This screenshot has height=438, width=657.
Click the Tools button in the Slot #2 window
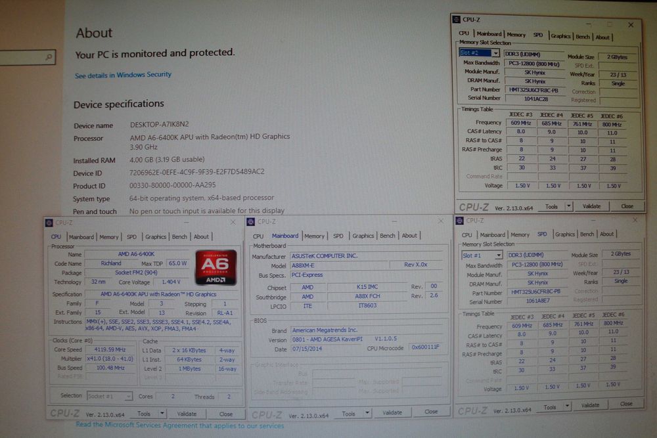coord(551,206)
